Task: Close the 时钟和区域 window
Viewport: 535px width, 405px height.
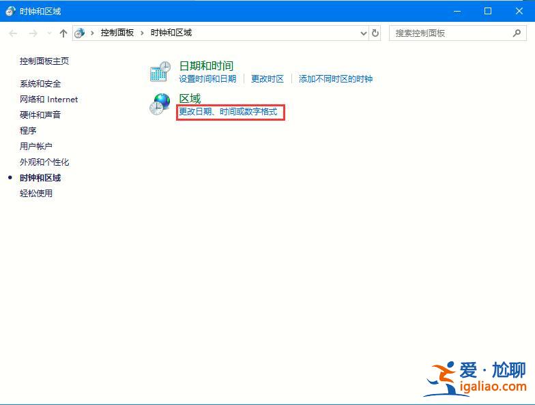Action: click(519, 11)
